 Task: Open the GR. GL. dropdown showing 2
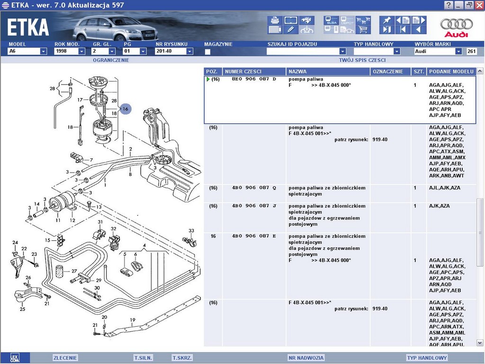[x=112, y=51]
